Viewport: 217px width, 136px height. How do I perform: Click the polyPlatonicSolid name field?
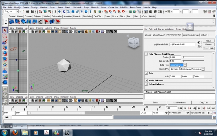coord(182,44)
